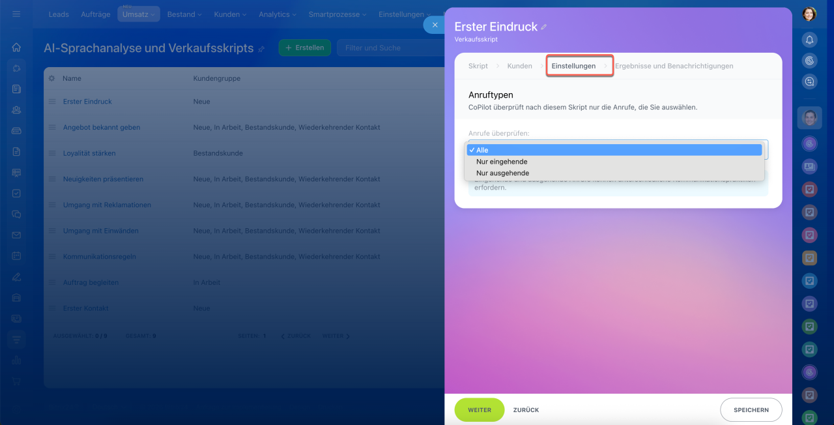Image resolution: width=834 pixels, height=425 pixels.
Task: Click the pagination Zurück link below the table
Action: click(296, 336)
